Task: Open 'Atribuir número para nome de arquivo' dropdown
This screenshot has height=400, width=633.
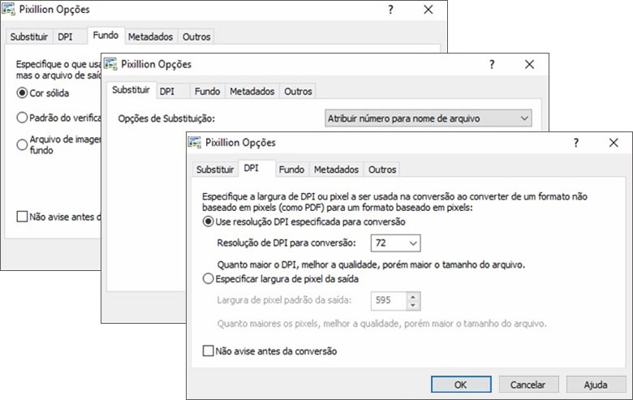Action: coord(428,118)
